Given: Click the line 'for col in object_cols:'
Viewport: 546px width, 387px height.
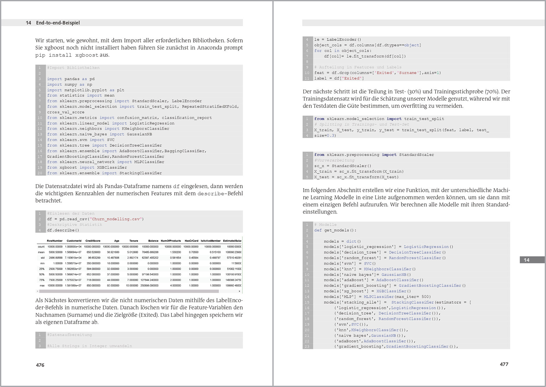Looking at the screenshot, I should [x=343, y=51].
